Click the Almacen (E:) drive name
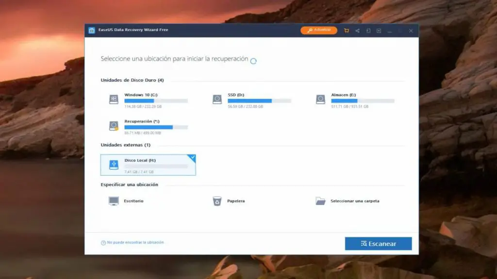Image resolution: width=497 pixels, height=279 pixels. coord(343,95)
